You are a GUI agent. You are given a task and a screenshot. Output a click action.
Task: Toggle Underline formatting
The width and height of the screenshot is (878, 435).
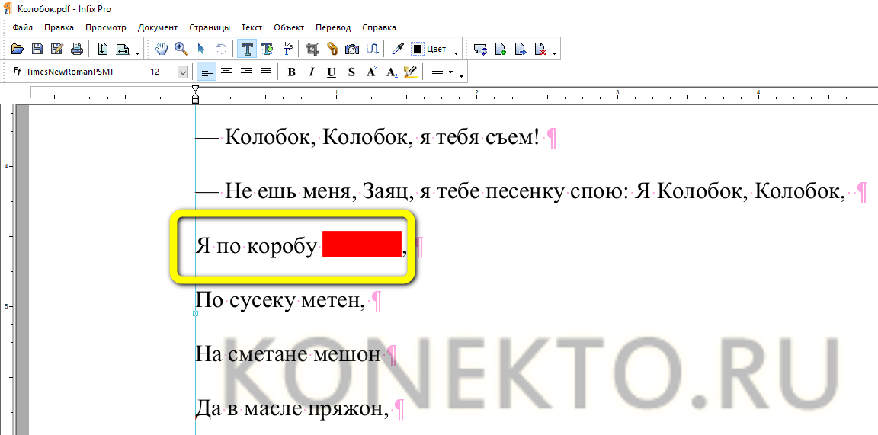coord(332,72)
